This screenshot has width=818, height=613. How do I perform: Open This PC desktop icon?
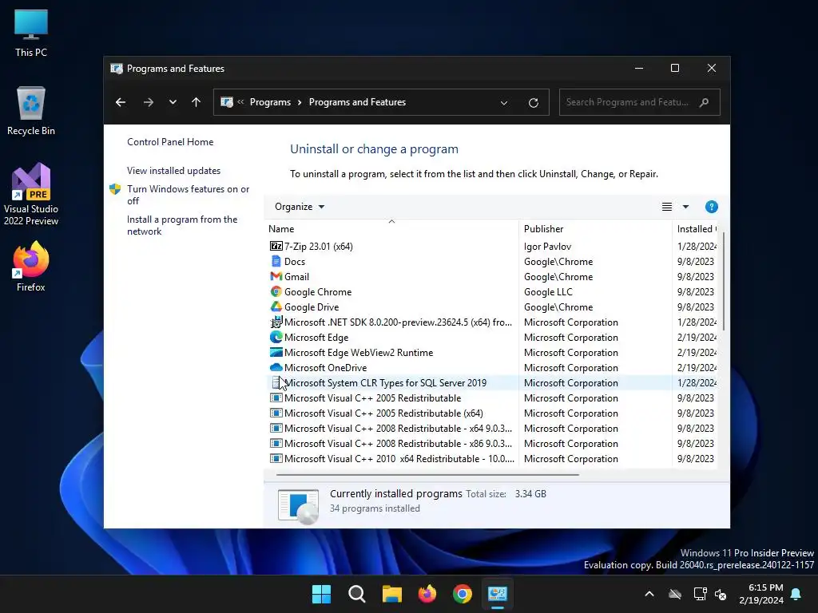coord(31,34)
